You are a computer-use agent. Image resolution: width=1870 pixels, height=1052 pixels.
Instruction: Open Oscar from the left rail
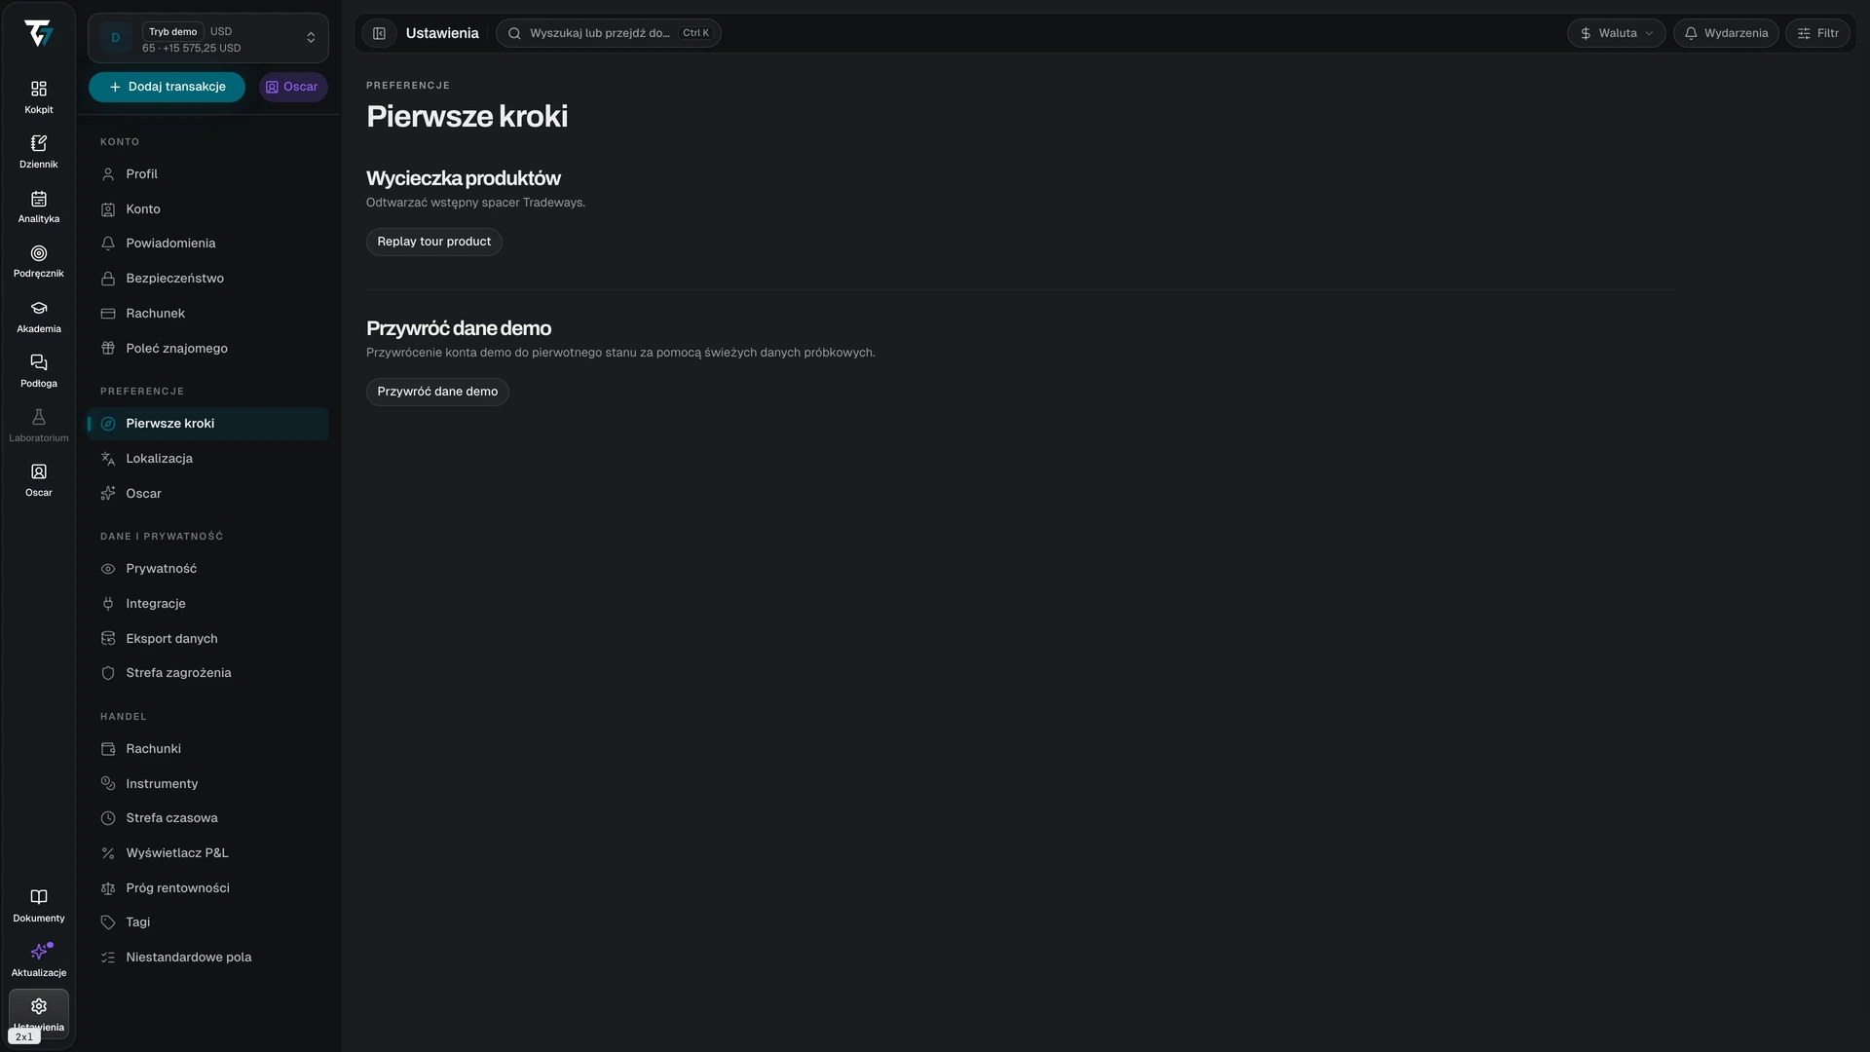[39, 480]
